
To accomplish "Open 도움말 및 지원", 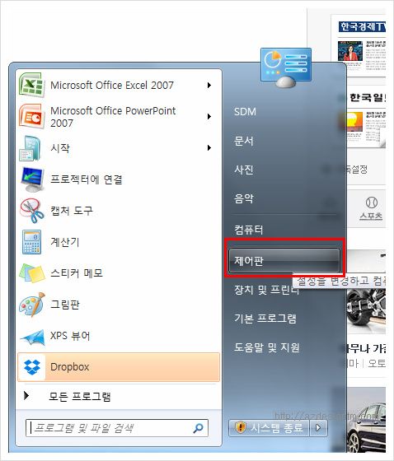I will pyautogui.click(x=267, y=347).
